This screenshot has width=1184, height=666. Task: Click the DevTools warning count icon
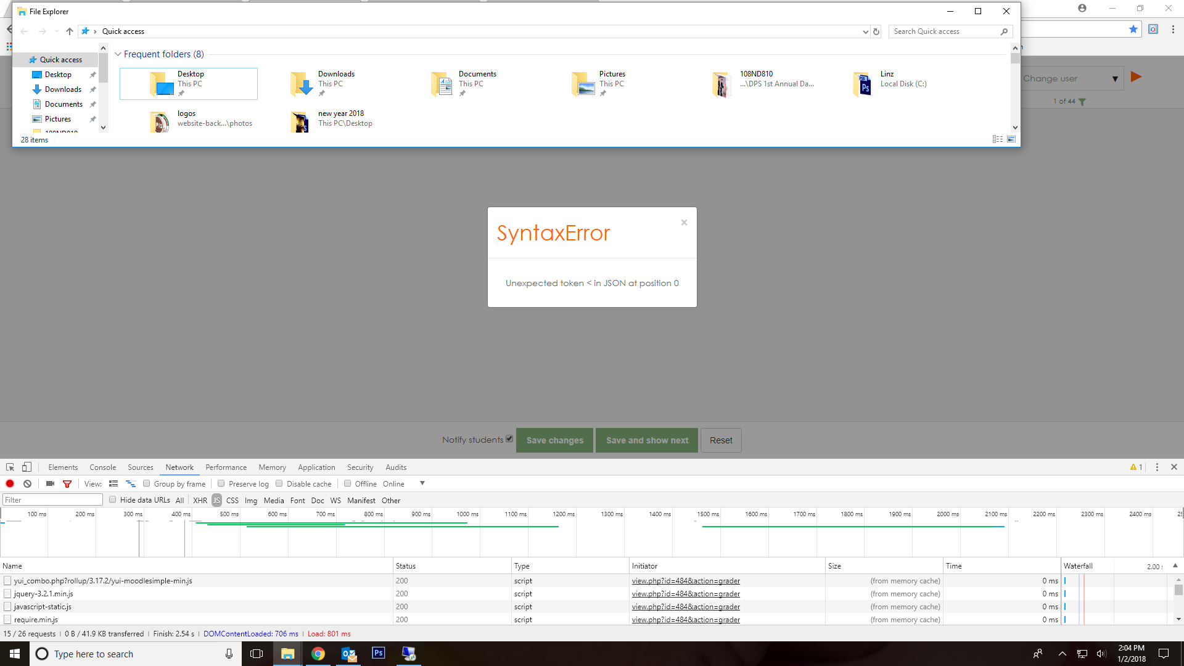1136,467
